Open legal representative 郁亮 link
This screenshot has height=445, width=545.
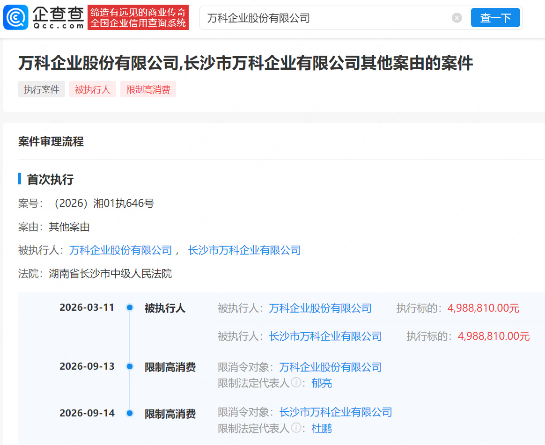[x=322, y=383]
